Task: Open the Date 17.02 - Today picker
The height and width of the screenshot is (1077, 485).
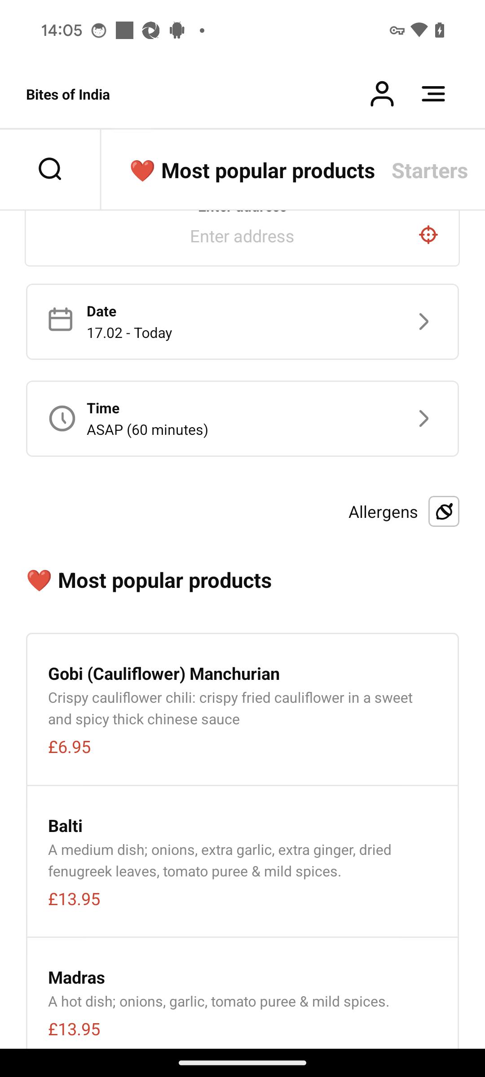Action: pos(242,322)
